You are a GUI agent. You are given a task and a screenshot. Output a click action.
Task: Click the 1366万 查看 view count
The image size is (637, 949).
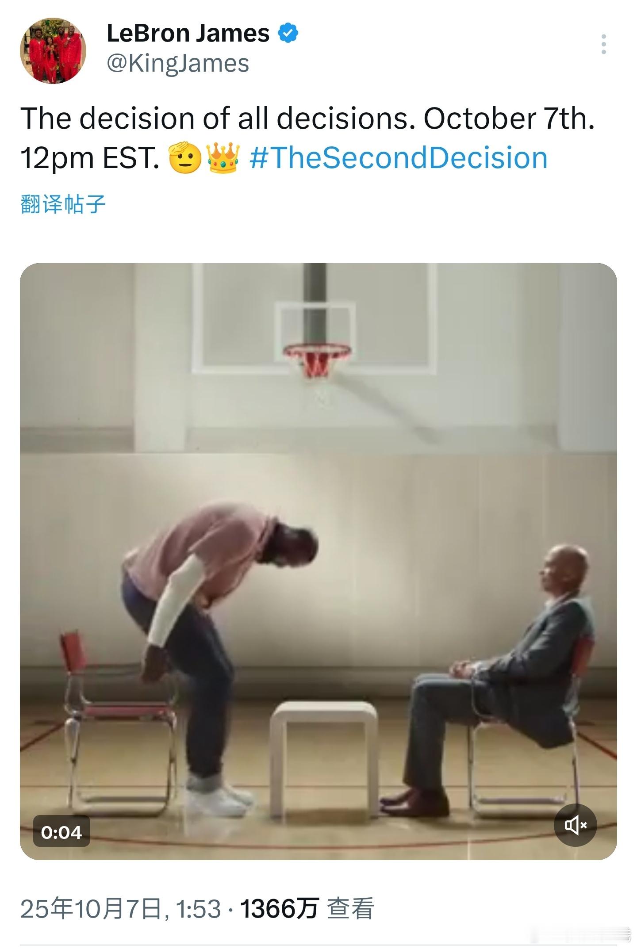point(307,908)
